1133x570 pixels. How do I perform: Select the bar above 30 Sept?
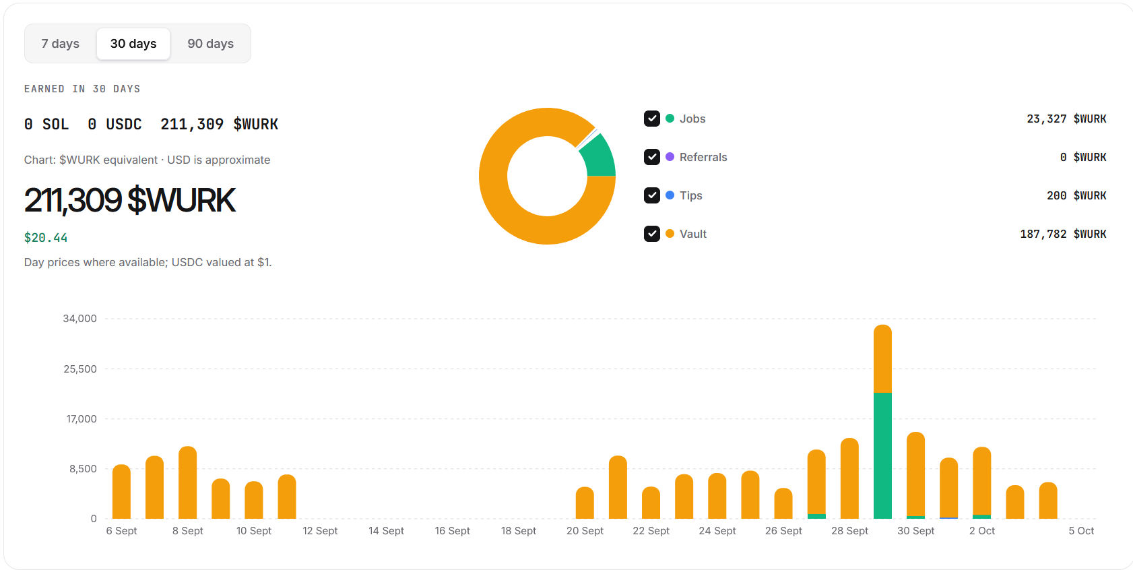[915, 476]
